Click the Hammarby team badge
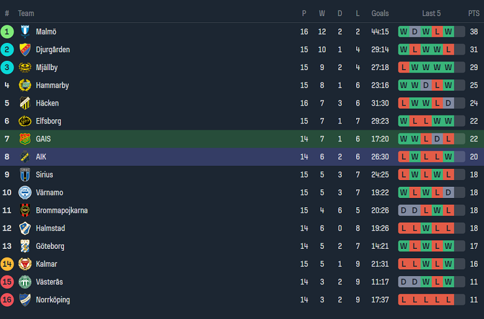This screenshot has width=484, height=319. tap(25, 86)
